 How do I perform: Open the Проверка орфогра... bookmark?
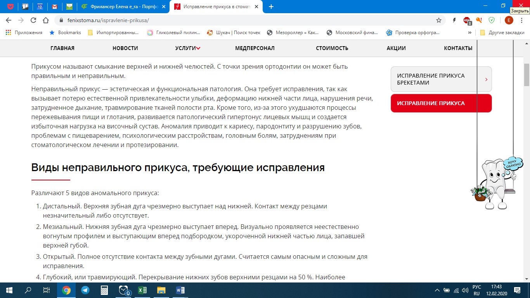click(413, 33)
